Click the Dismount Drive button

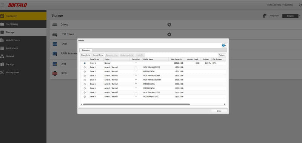pyautogui.click(x=112, y=55)
